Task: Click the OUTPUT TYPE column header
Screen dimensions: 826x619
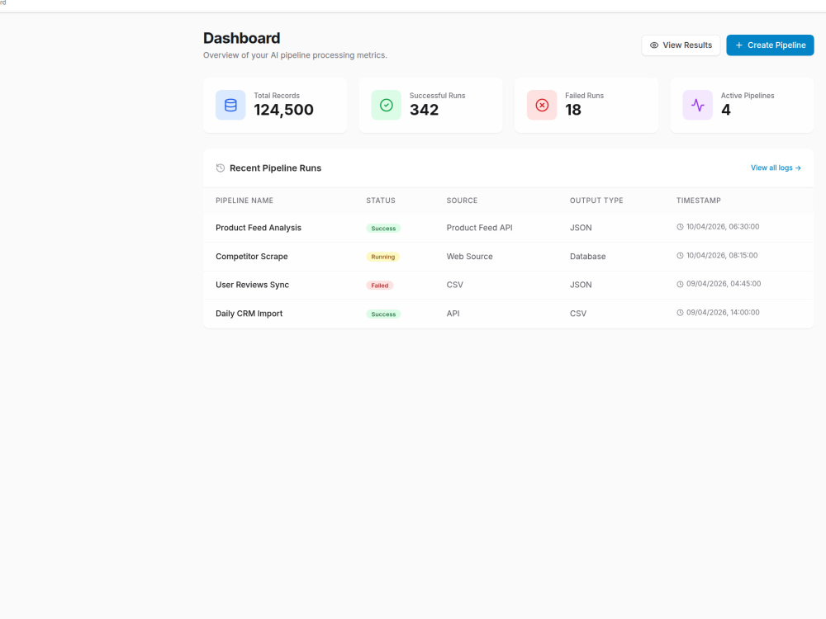Action: (x=596, y=201)
